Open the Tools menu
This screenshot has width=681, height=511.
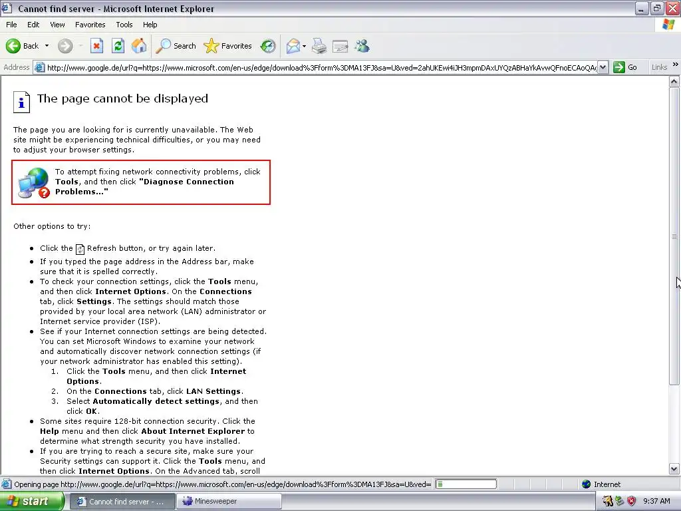click(x=124, y=25)
